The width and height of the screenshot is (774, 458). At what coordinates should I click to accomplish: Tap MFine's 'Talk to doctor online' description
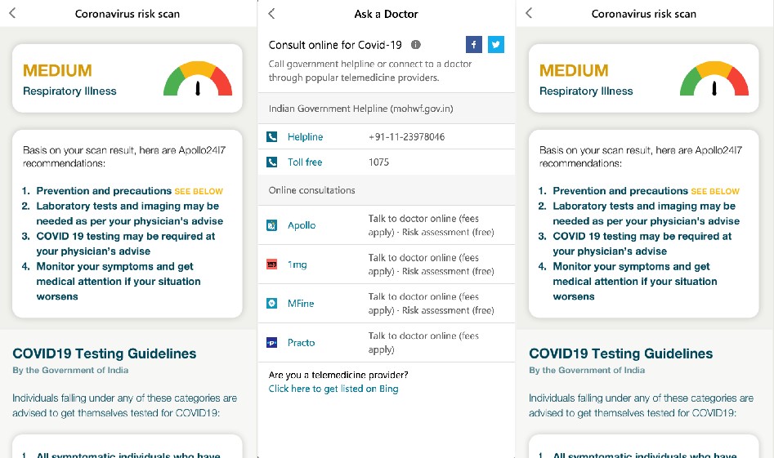point(431,303)
